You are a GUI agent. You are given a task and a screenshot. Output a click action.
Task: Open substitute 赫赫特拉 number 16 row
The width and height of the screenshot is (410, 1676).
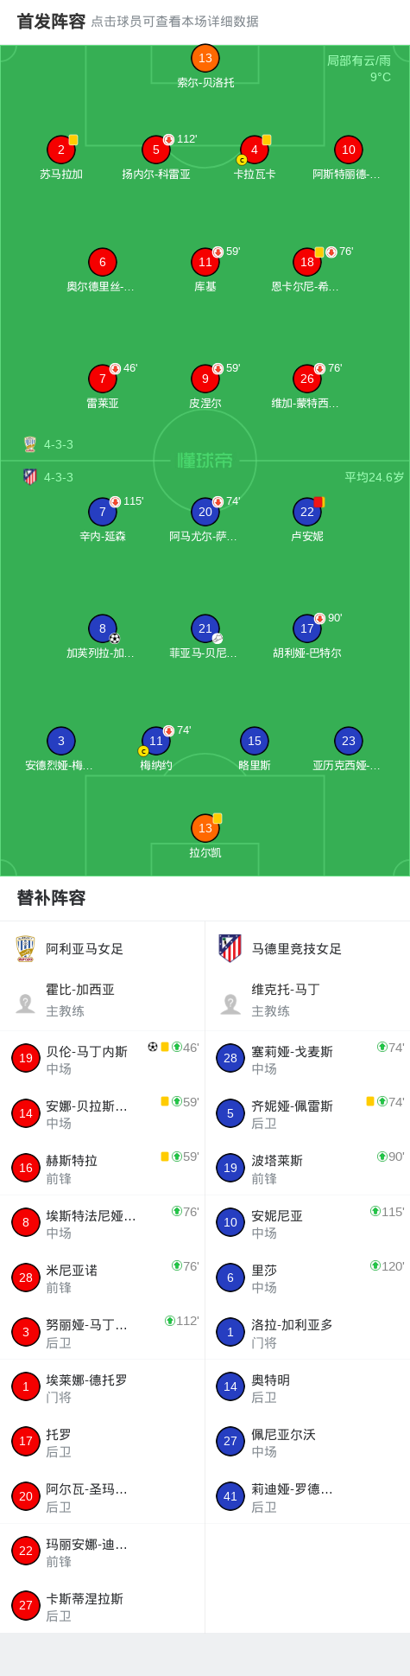click(103, 1169)
